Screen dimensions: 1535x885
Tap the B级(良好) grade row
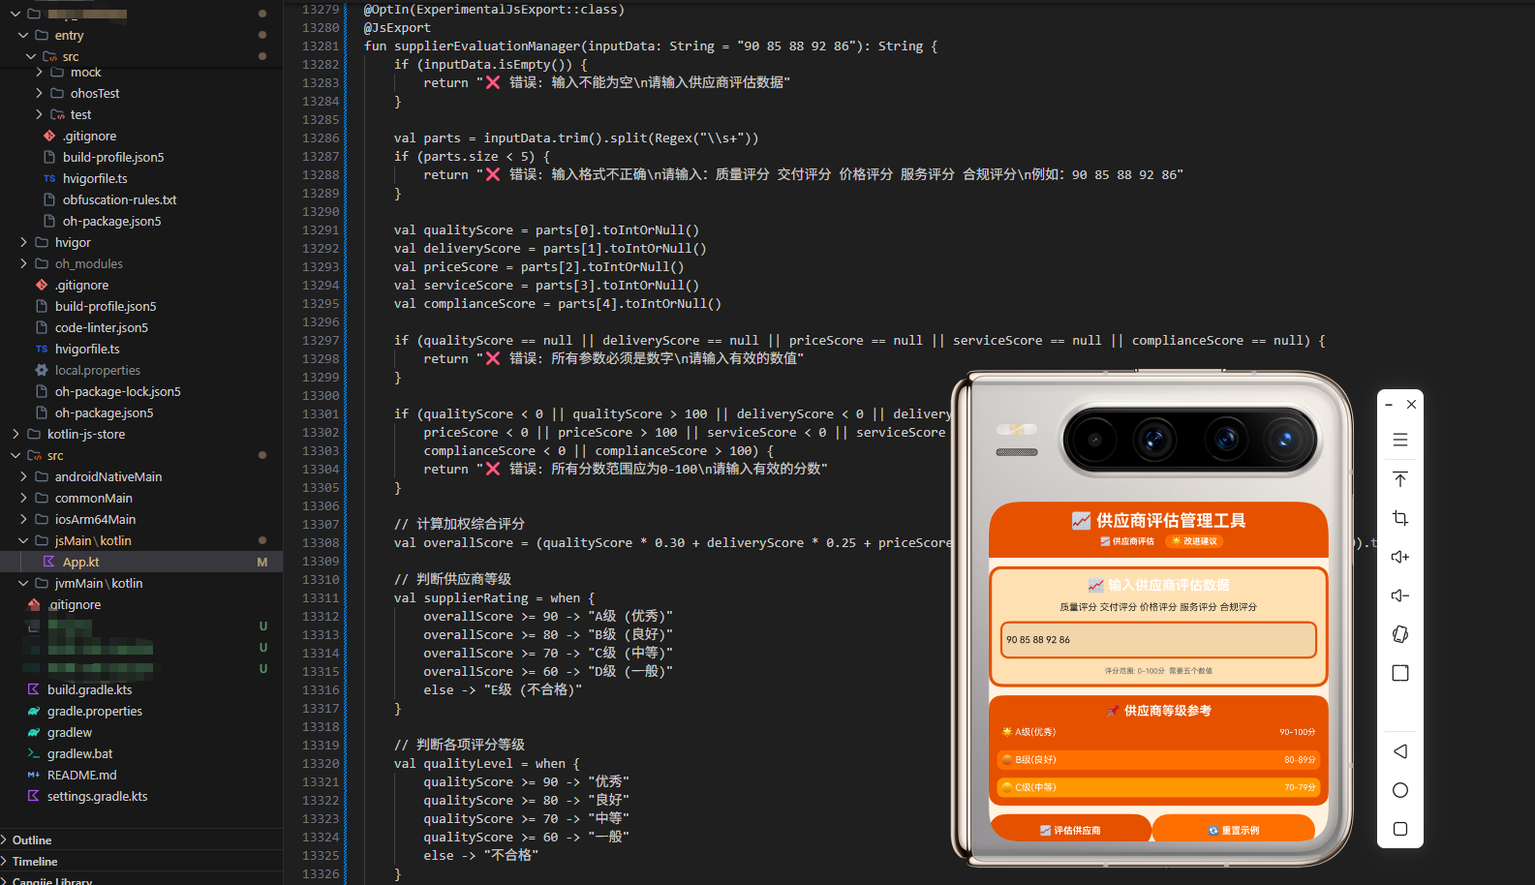tap(1158, 760)
